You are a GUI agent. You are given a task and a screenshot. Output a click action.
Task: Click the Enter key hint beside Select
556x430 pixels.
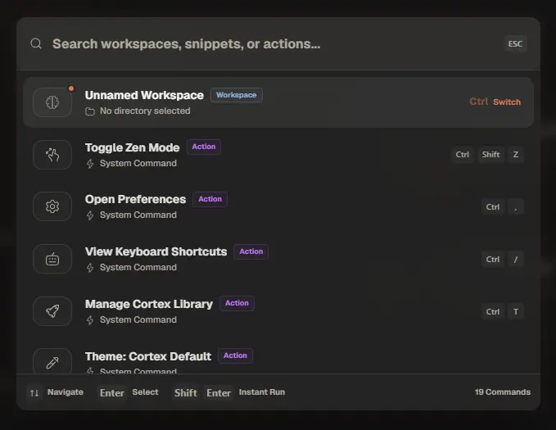[111, 393]
